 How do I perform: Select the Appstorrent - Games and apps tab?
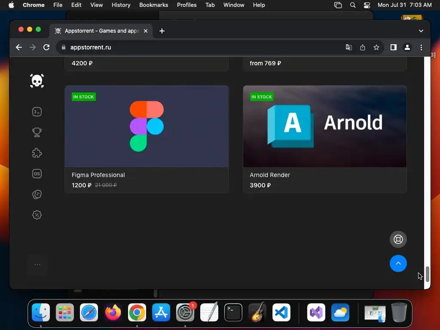point(101,31)
